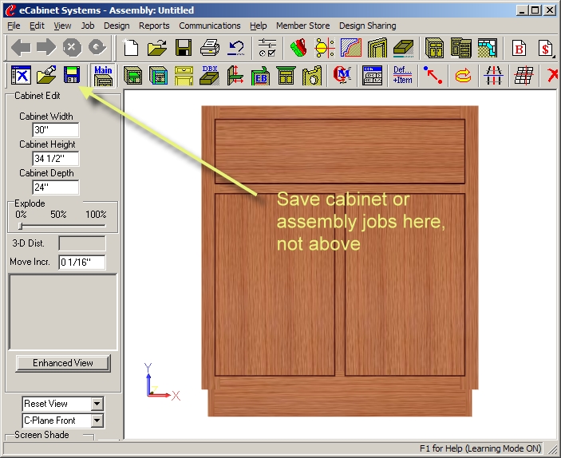Open the multiple cabinets assembly icon
Viewport: 561px width, 458px height.
coord(460,48)
